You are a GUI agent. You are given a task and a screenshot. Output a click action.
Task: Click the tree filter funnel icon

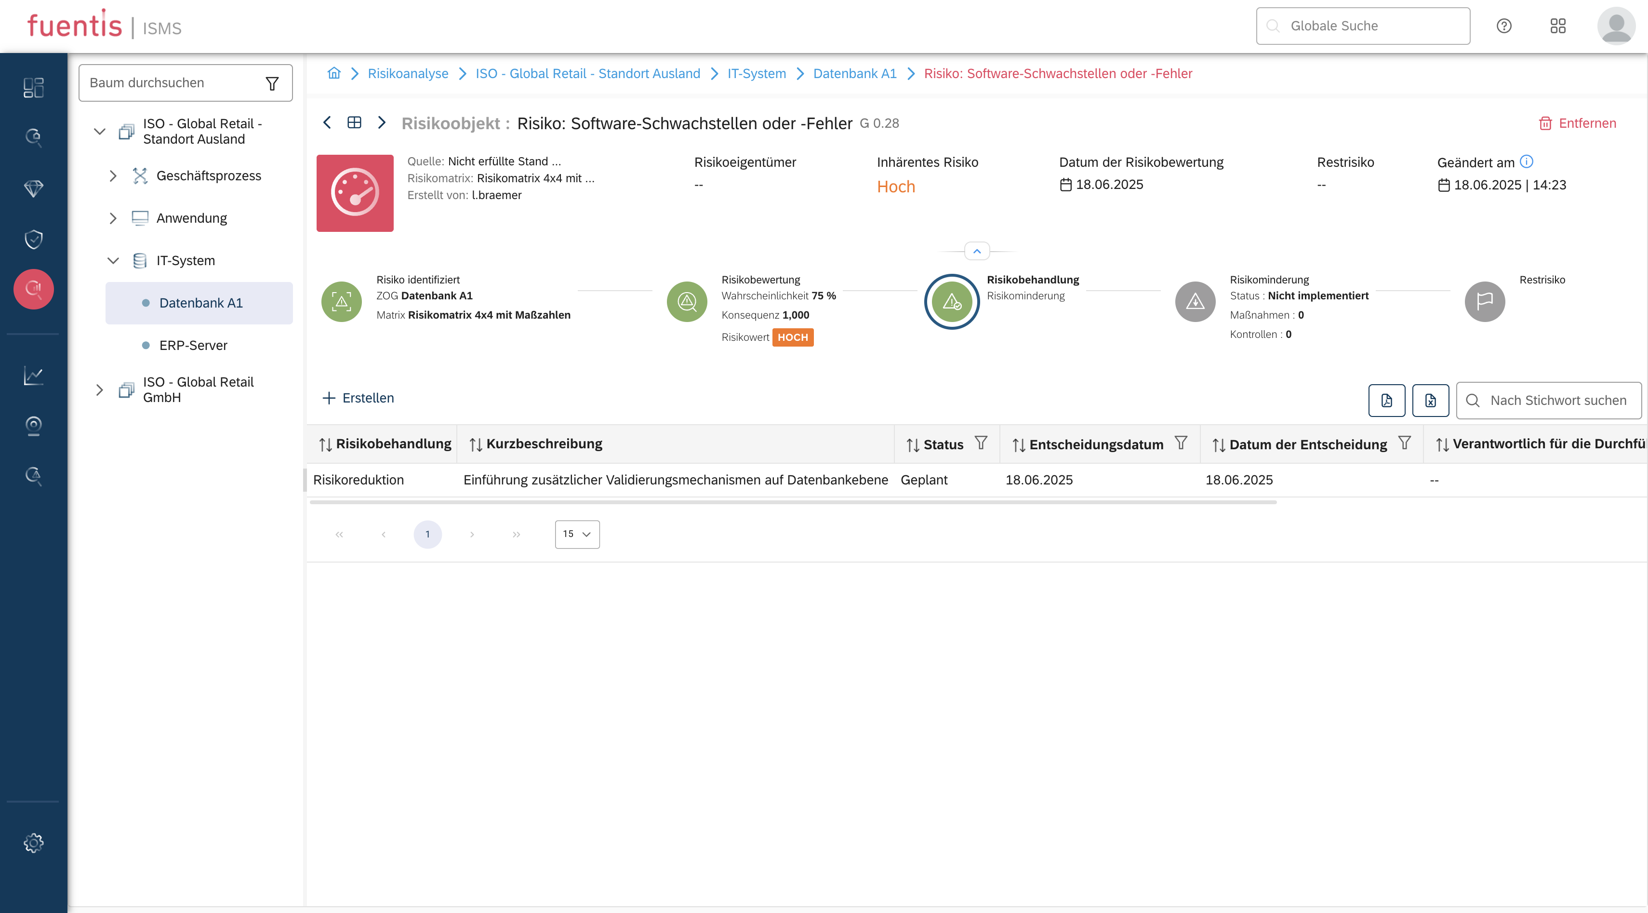(272, 83)
